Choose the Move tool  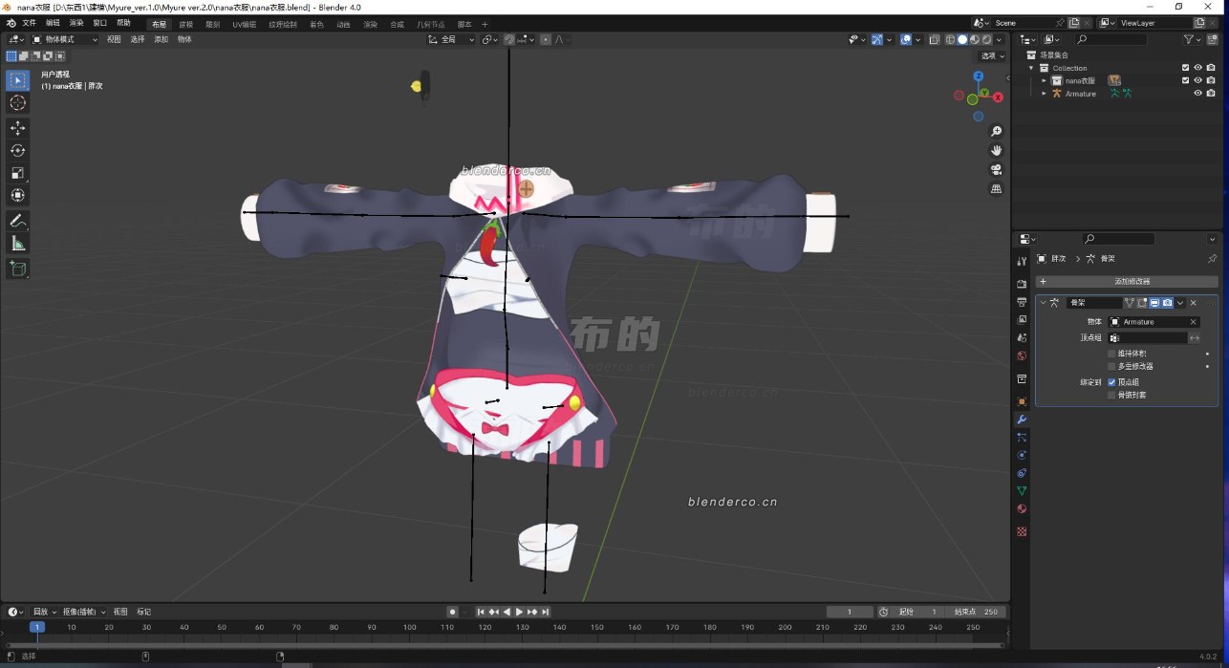point(17,128)
